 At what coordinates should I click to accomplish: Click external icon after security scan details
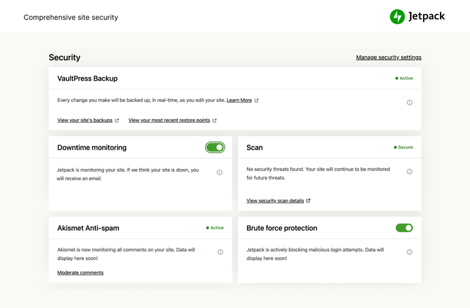pos(308,200)
